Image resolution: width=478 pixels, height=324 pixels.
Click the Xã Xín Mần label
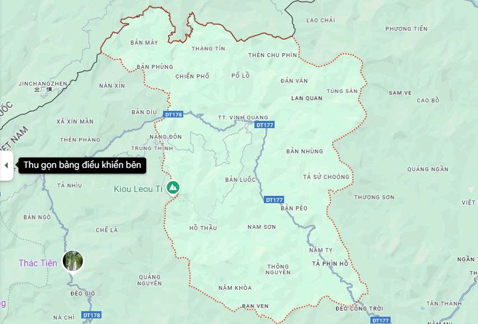click(75, 121)
